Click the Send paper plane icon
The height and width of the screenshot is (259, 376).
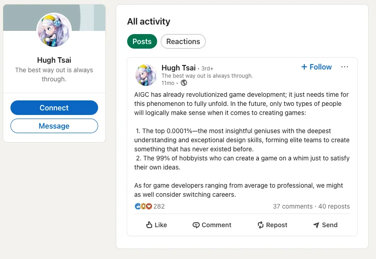(317, 225)
